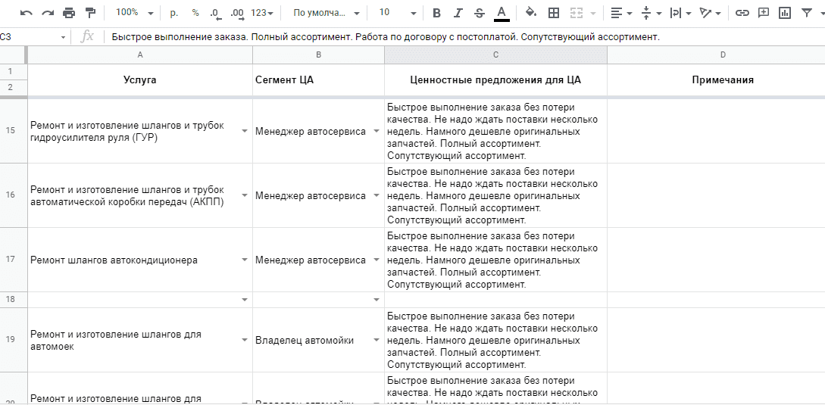825x405 pixels.
Task: Toggle italic formatting
Action: point(458,13)
